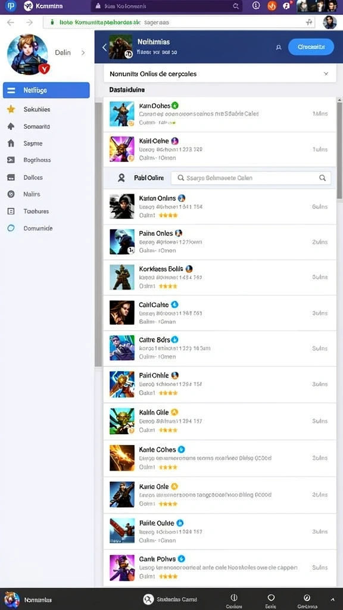
Task: Open Sakuhiiee star icon in sidebar
Action: point(11,110)
